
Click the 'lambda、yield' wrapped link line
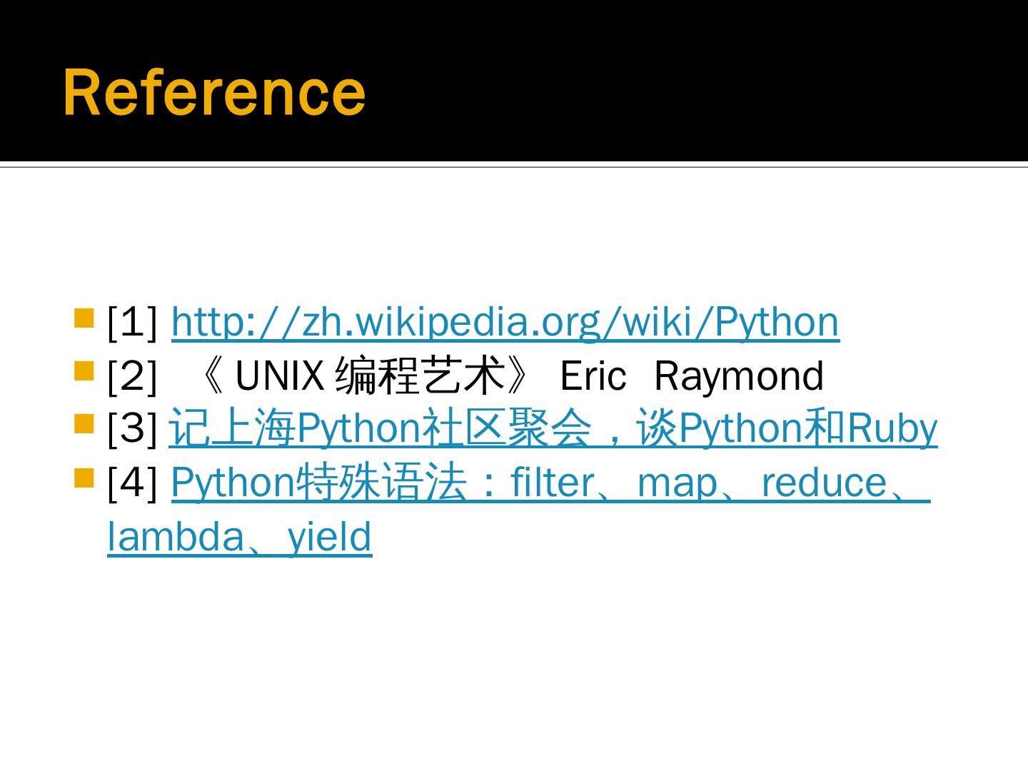(239, 537)
